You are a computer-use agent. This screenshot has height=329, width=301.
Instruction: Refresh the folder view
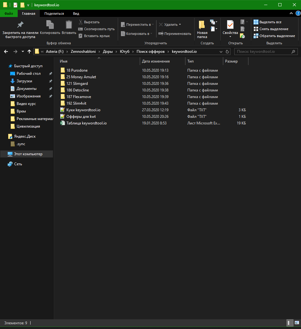coord(227,52)
